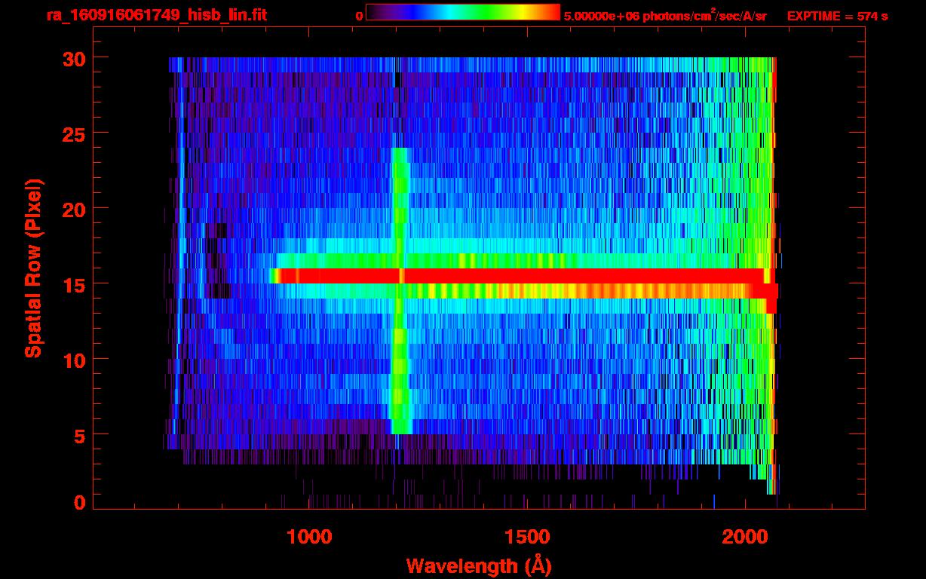Image resolution: width=926 pixels, height=579 pixels.
Task: Click the rainbow color scale bar
Action: (x=463, y=12)
